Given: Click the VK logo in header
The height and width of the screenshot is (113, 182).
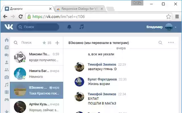Looking at the screenshot, I should [x=9, y=27].
